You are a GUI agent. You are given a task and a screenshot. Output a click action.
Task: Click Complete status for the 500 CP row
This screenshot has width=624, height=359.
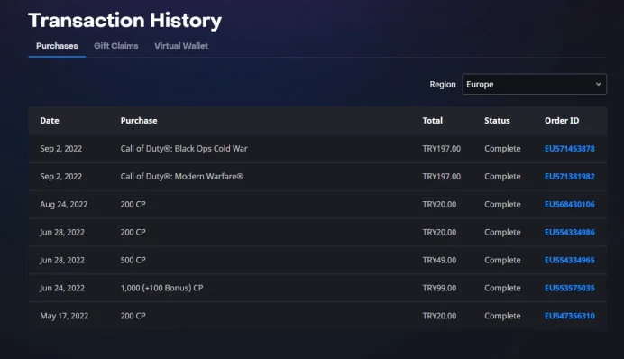[502, 260]
